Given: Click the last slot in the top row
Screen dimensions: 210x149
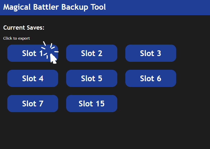Looking at the screenshot, I should [151, 53].
